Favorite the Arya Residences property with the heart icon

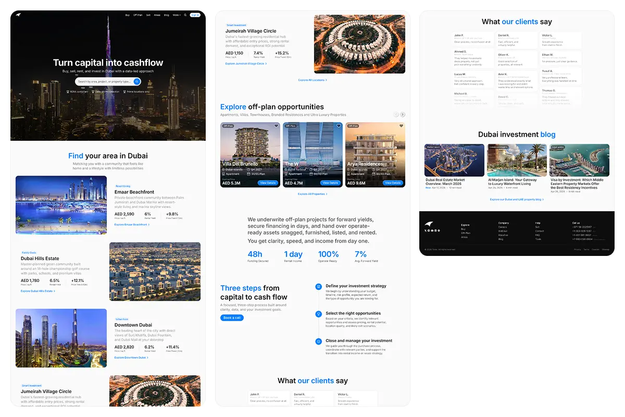(401, 126)
